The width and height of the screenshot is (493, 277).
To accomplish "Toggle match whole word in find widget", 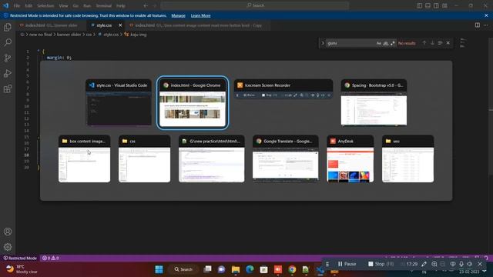I will coord(385,43).
